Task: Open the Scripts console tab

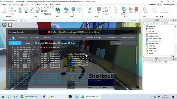Action: (x=47, y=38)
